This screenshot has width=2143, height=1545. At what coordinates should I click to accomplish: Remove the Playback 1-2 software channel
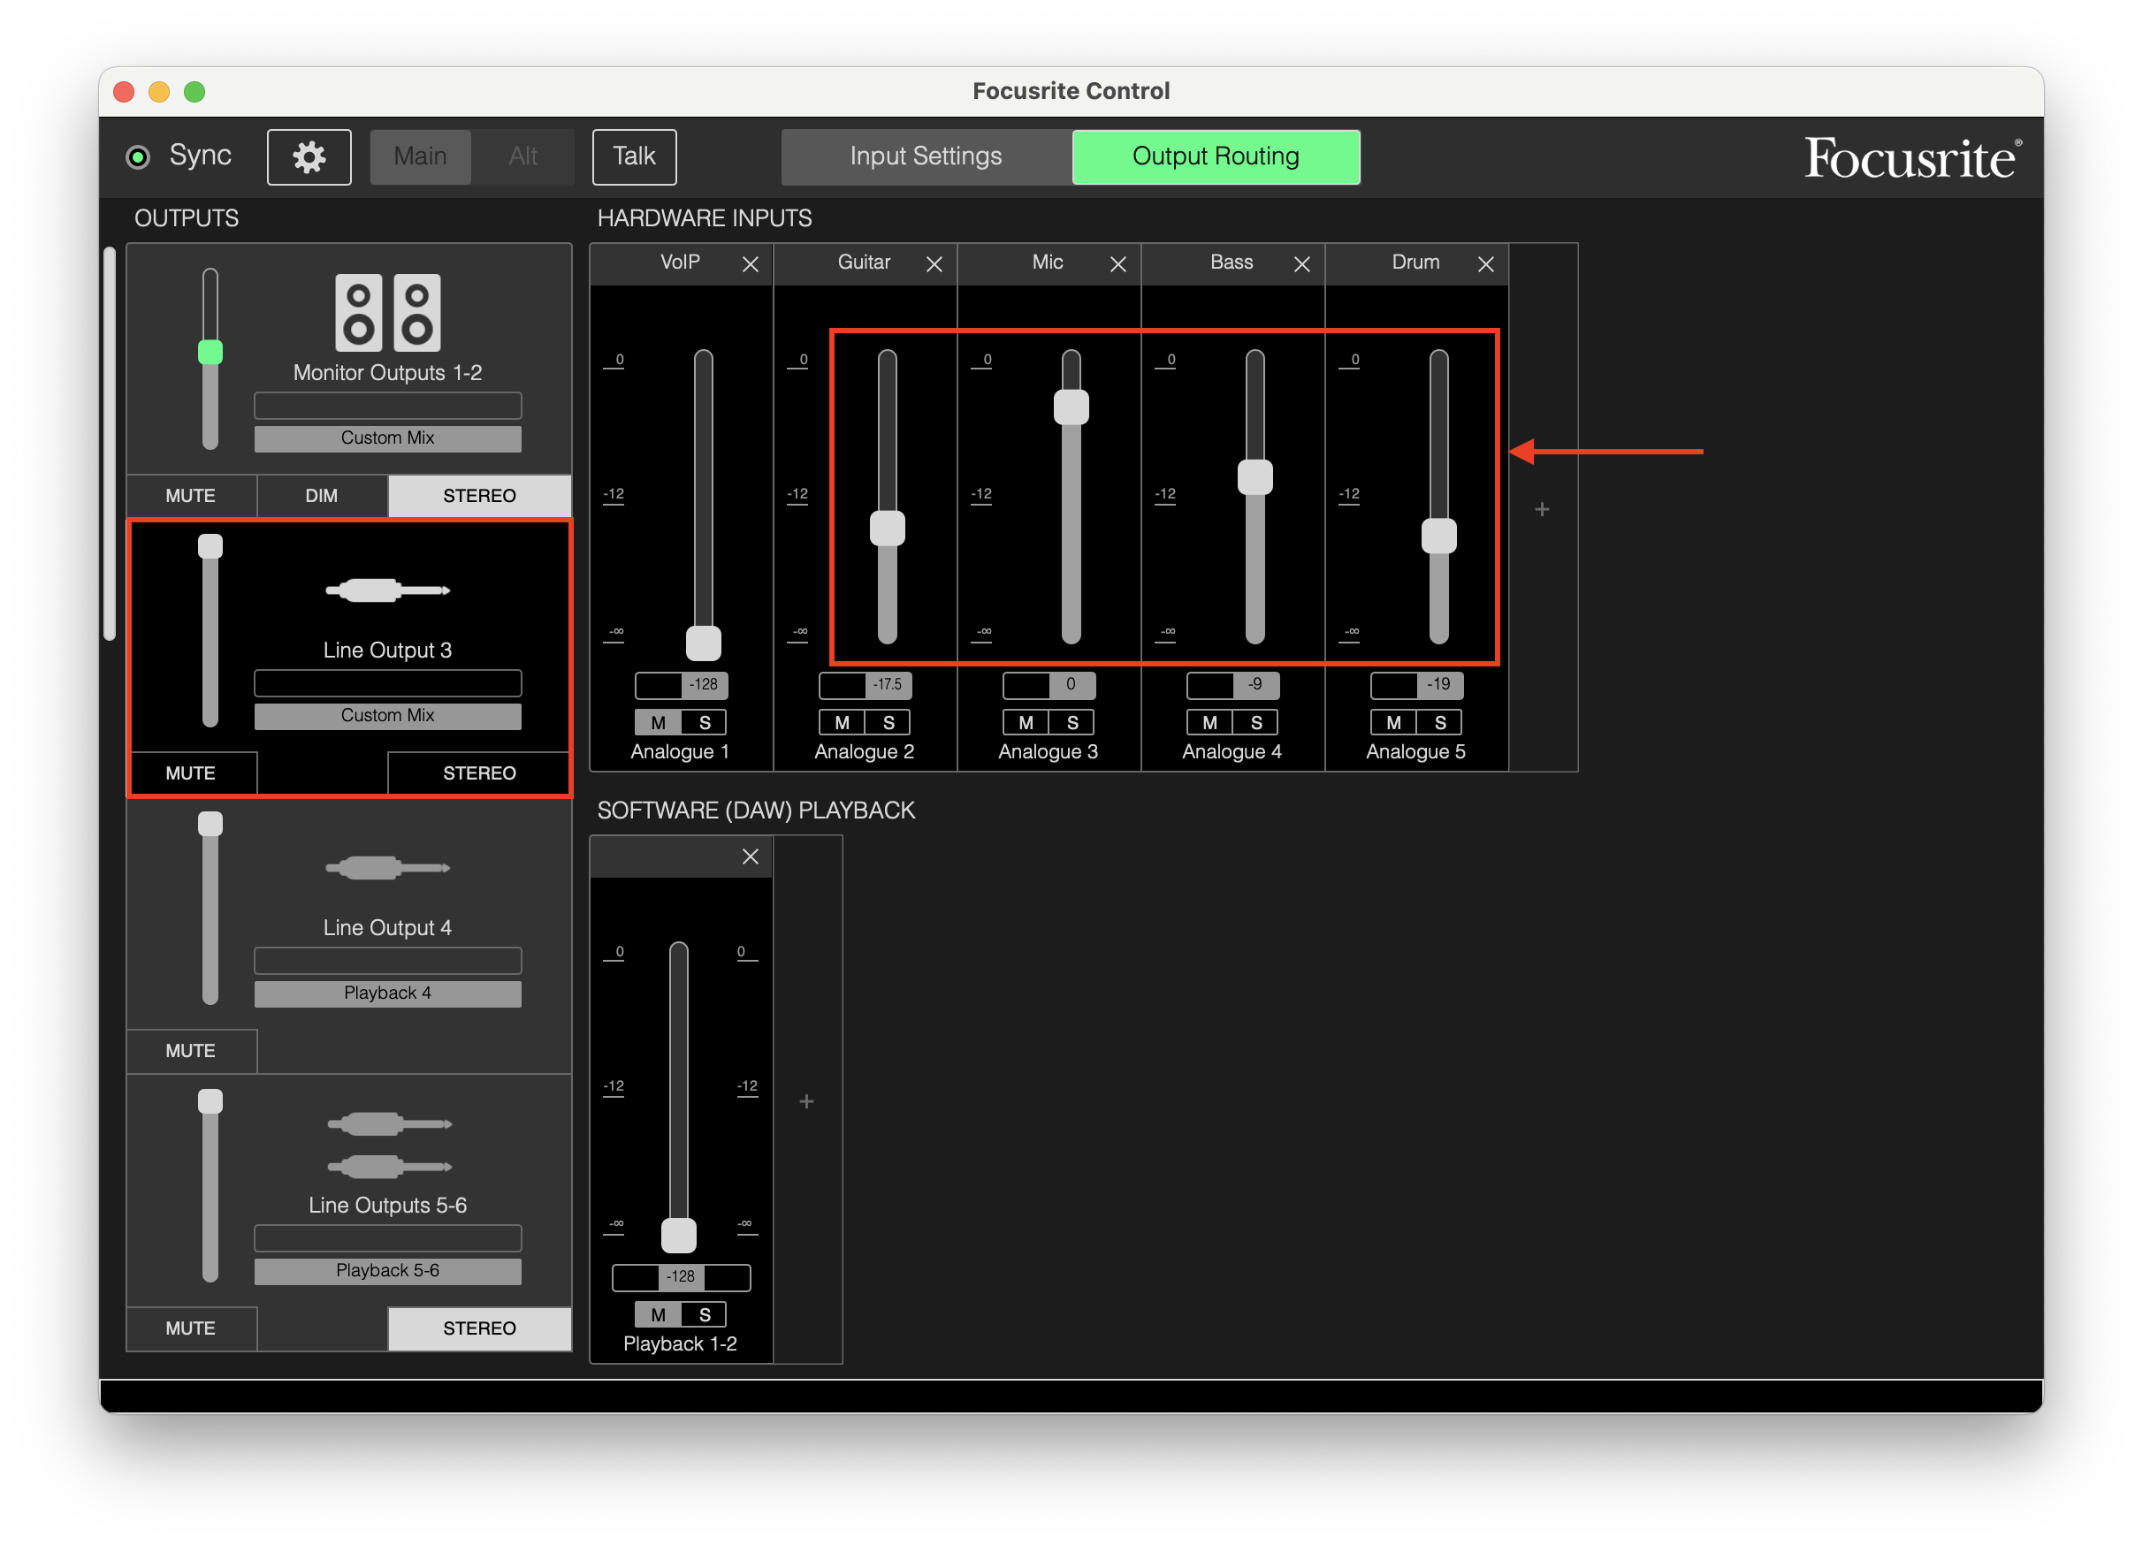(751, 856)
